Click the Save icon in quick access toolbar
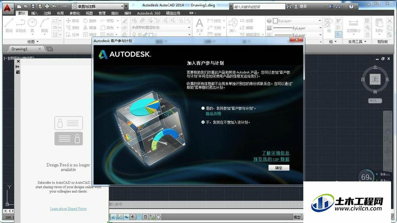397x223 pixels. [x=33, y=6]
